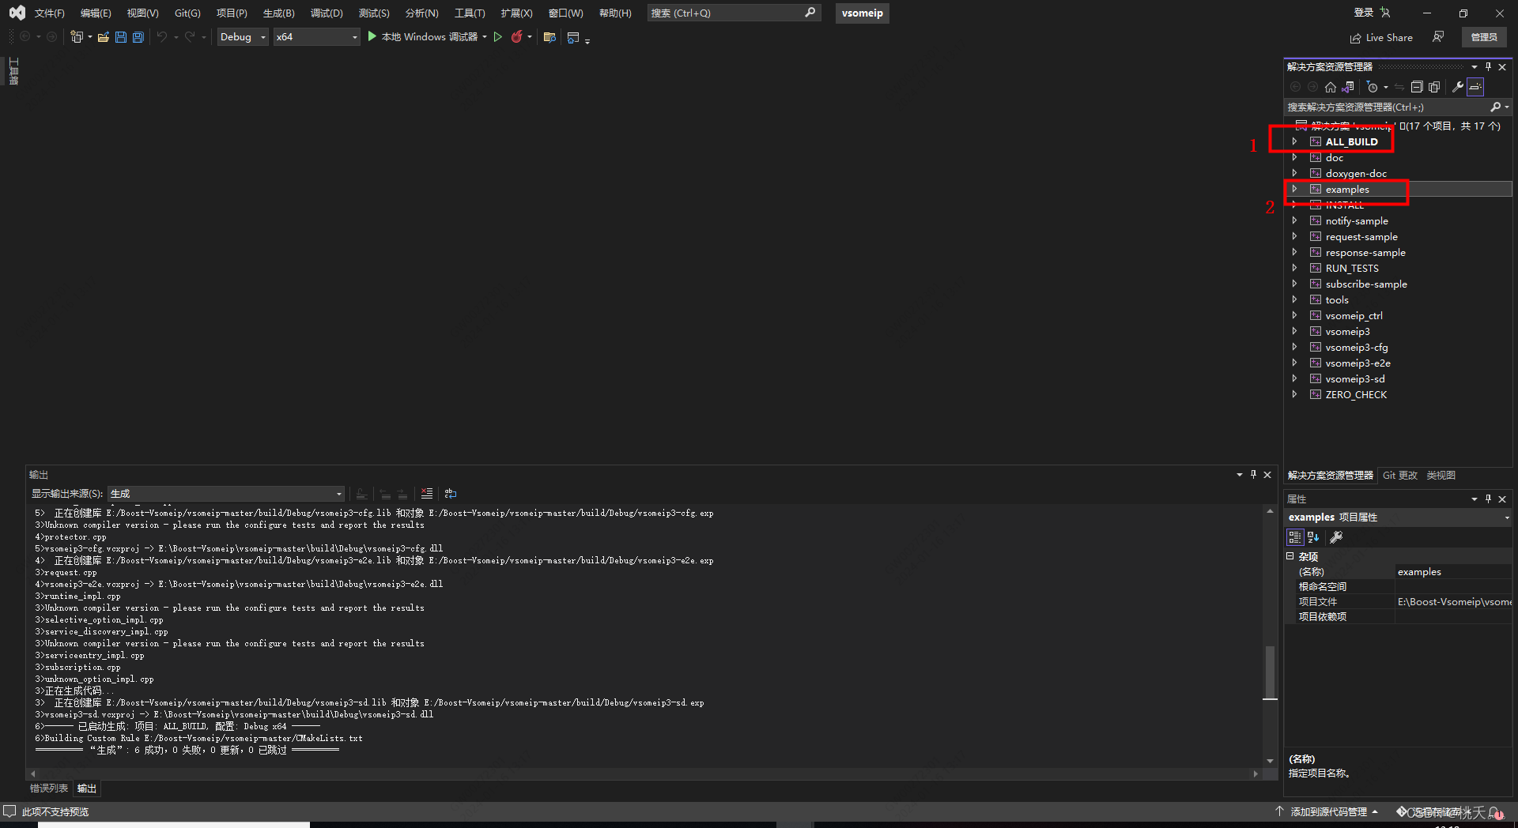This screenshot has height=828, width=1518.
Task: Click the Hot Reload flame icon
Action: 516,36
